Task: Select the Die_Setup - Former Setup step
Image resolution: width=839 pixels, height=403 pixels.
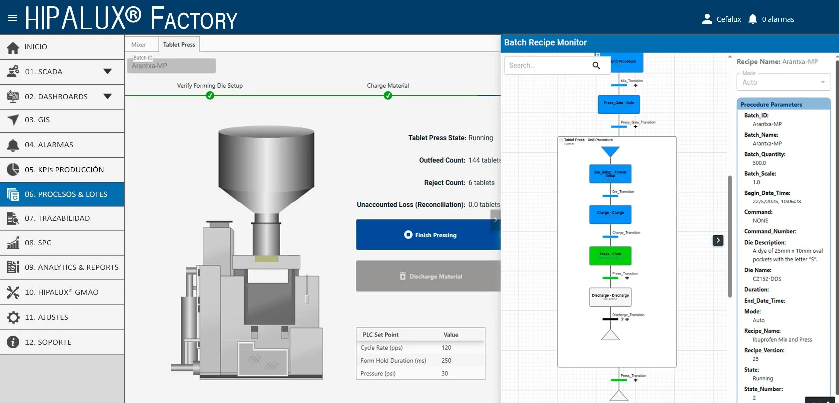Action: pos(610,174)
